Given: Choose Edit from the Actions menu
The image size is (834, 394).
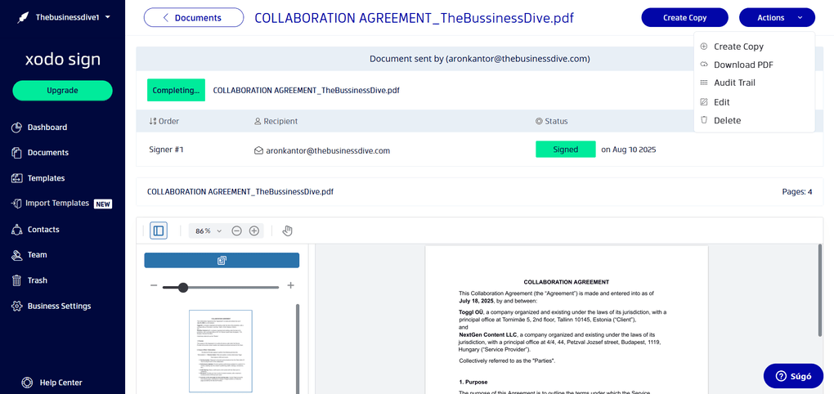Looking at the screenshot, I should [722, 102].
